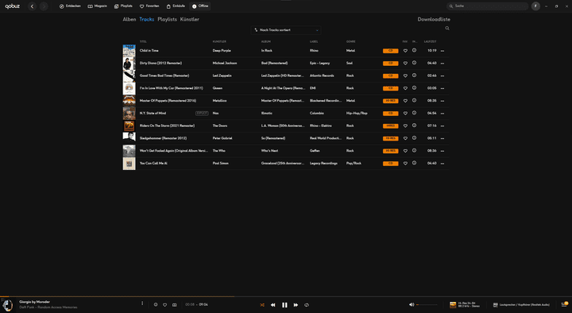Favorite Good Times Bad Times heart

tap(405, 76)
